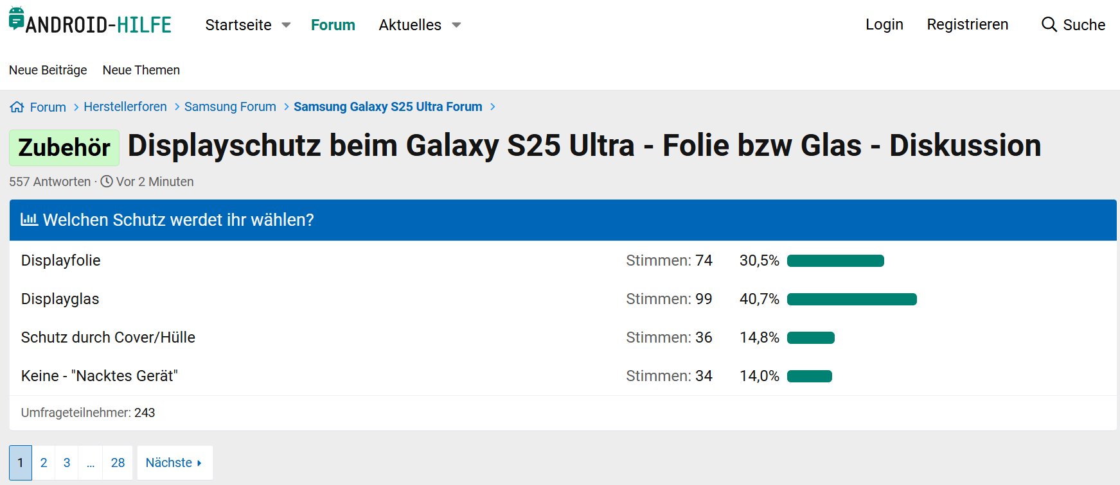Click the Login link
The height and width of the screenshot is (485, 1120).
pos(884,24)
